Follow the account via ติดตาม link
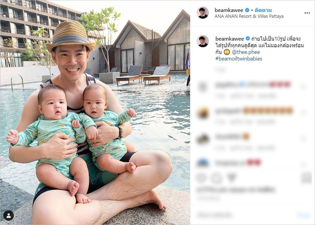315x225 pixels. (263, 10)
